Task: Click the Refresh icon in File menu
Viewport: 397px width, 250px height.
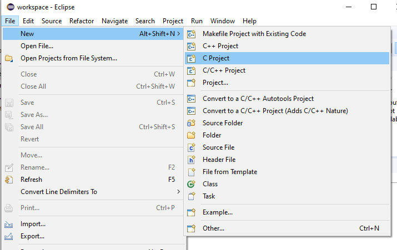Action: [9, 180]
